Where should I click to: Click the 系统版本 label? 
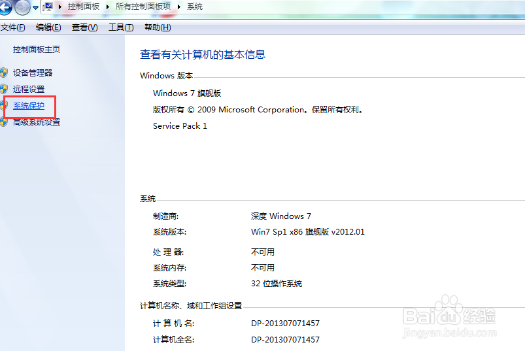[170, 232]
